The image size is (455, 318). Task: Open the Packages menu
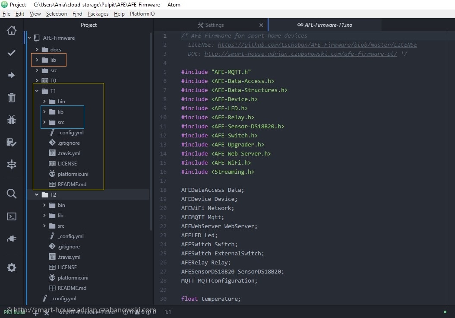tap(98, 14)
